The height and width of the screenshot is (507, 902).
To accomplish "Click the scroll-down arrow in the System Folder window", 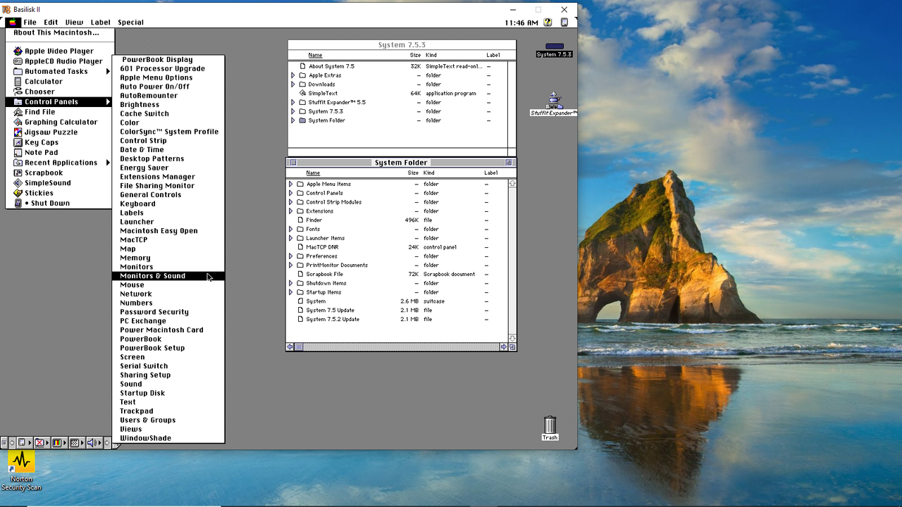I will (512, 338).
